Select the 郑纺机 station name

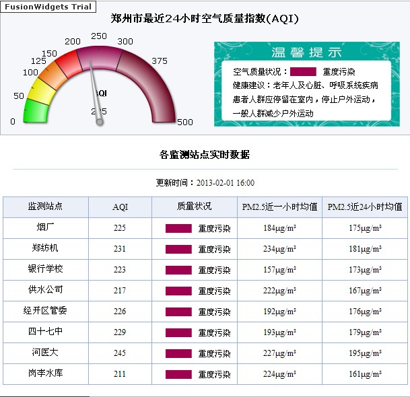coord(45,248)
